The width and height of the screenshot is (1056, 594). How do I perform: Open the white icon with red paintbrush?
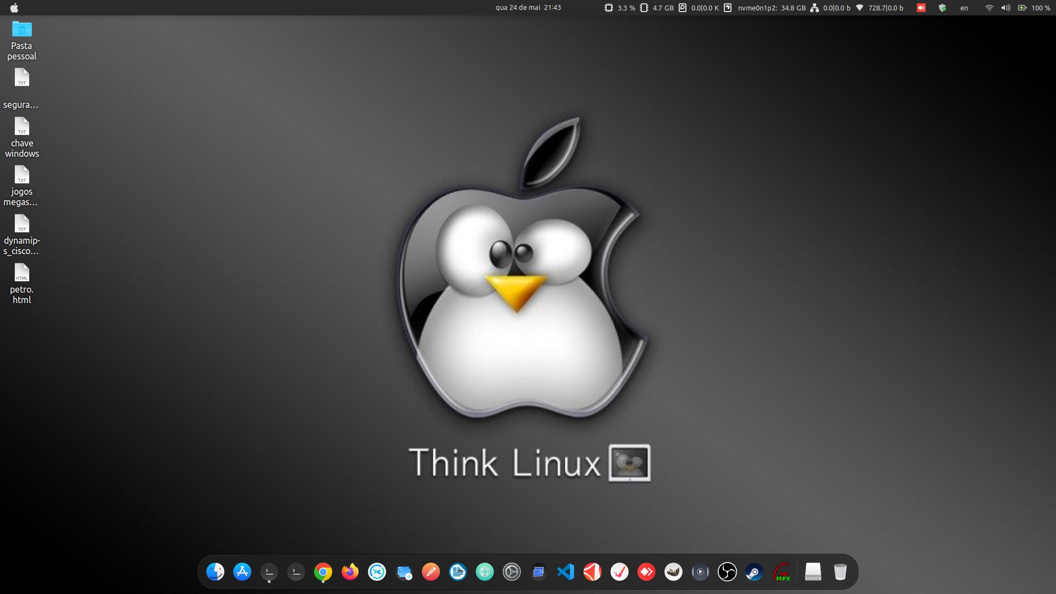619,572
